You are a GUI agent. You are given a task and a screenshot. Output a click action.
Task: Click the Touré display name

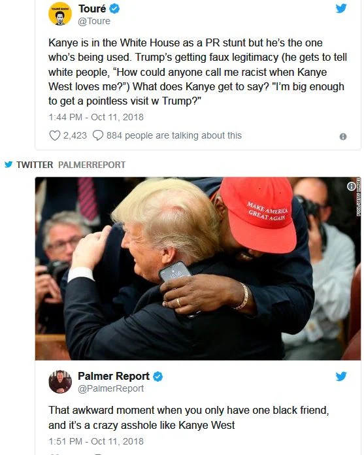(92, 8)
